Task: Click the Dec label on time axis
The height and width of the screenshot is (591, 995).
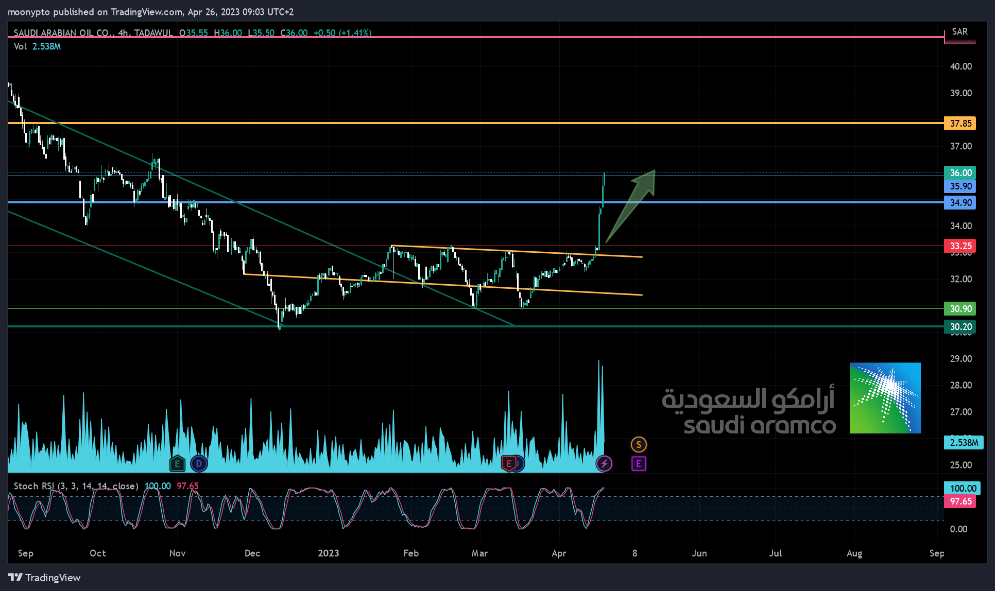Action: tap(252, 553)
